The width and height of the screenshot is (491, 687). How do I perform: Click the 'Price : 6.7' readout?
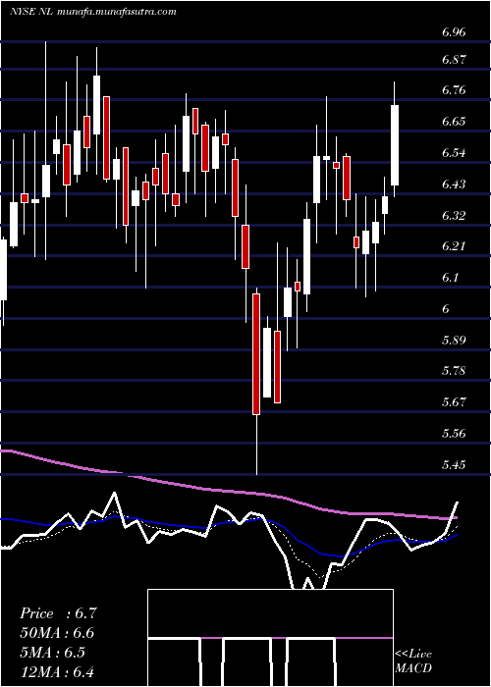click(57, 613)
